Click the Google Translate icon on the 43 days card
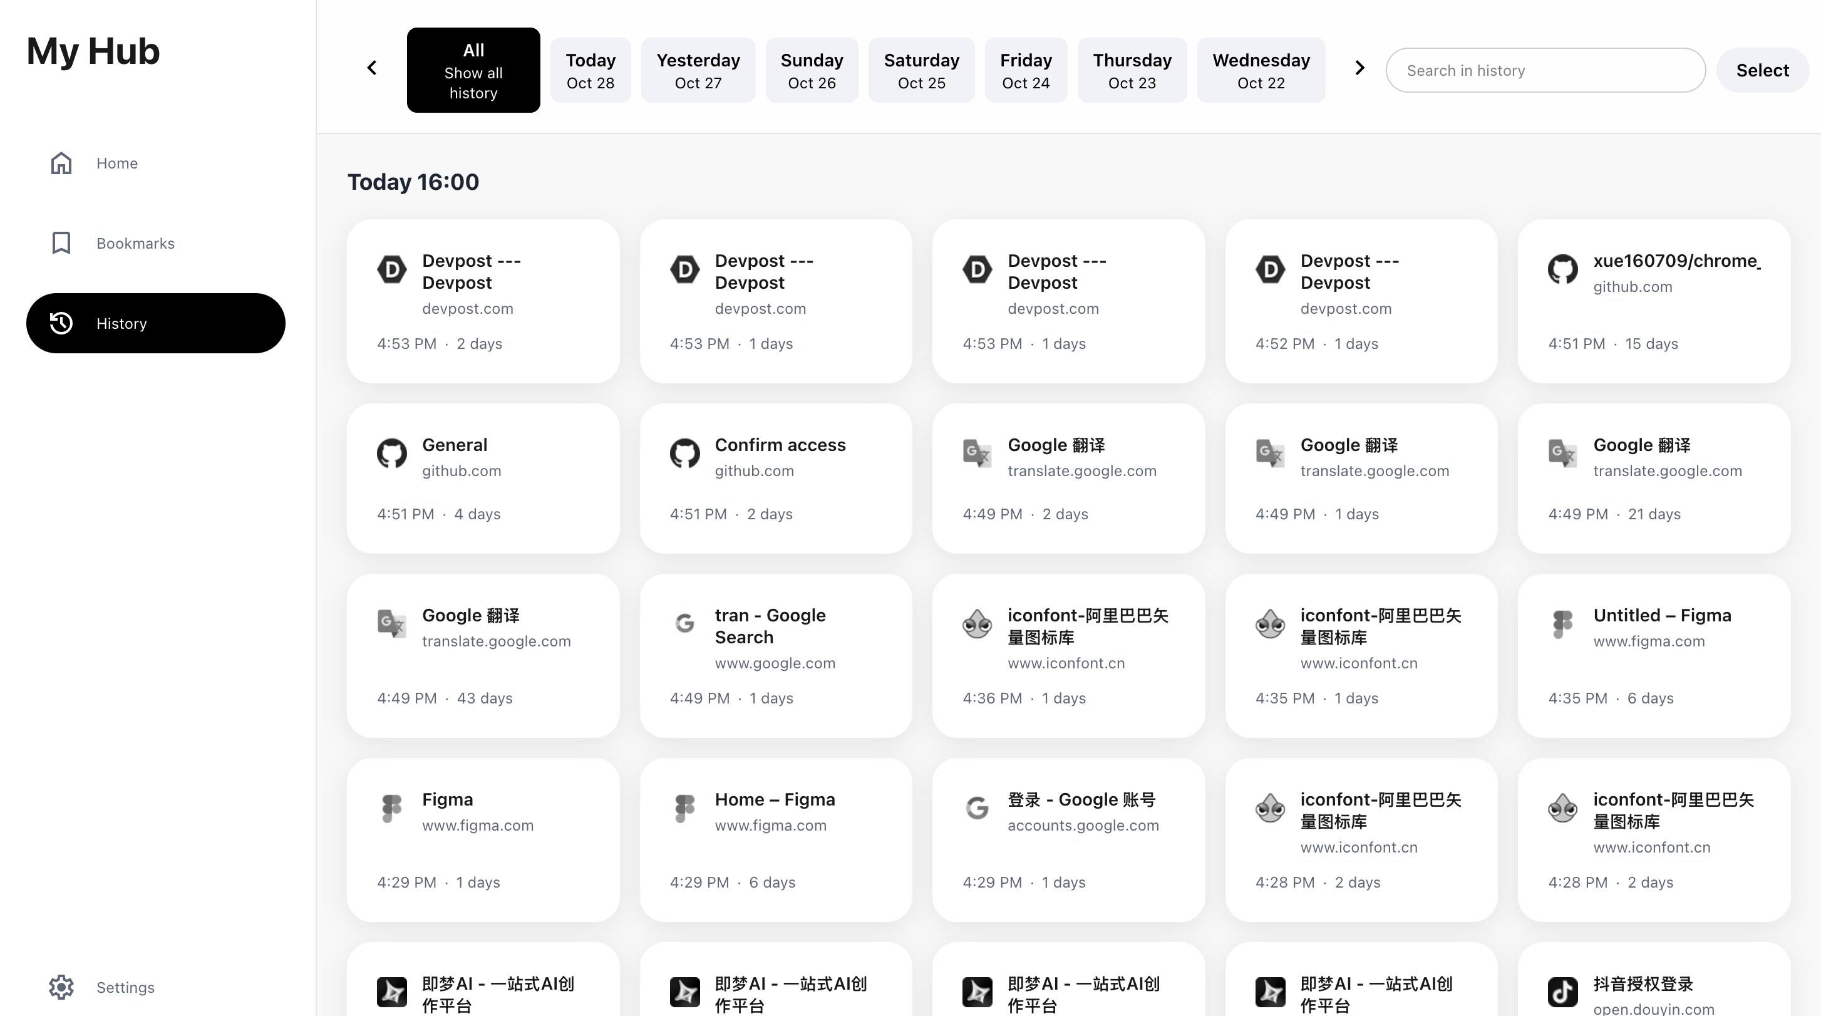Viewport: 1821px width, 1016px height. point(391,624)
